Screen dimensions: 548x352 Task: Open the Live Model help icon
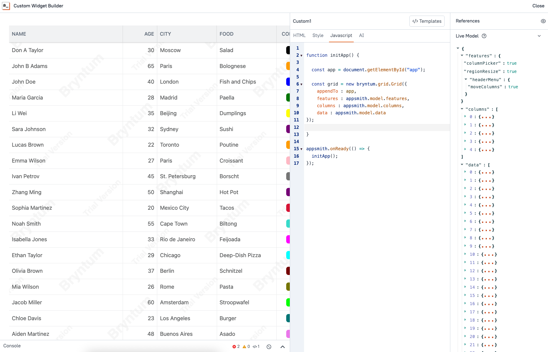(484, 36)
